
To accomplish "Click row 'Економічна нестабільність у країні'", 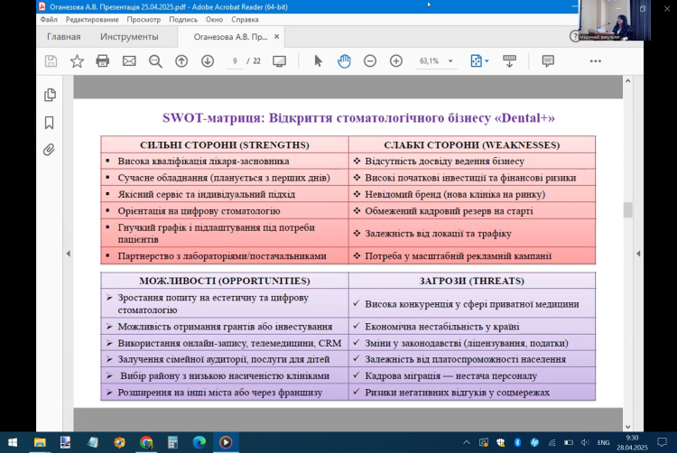I will (472, 327).
